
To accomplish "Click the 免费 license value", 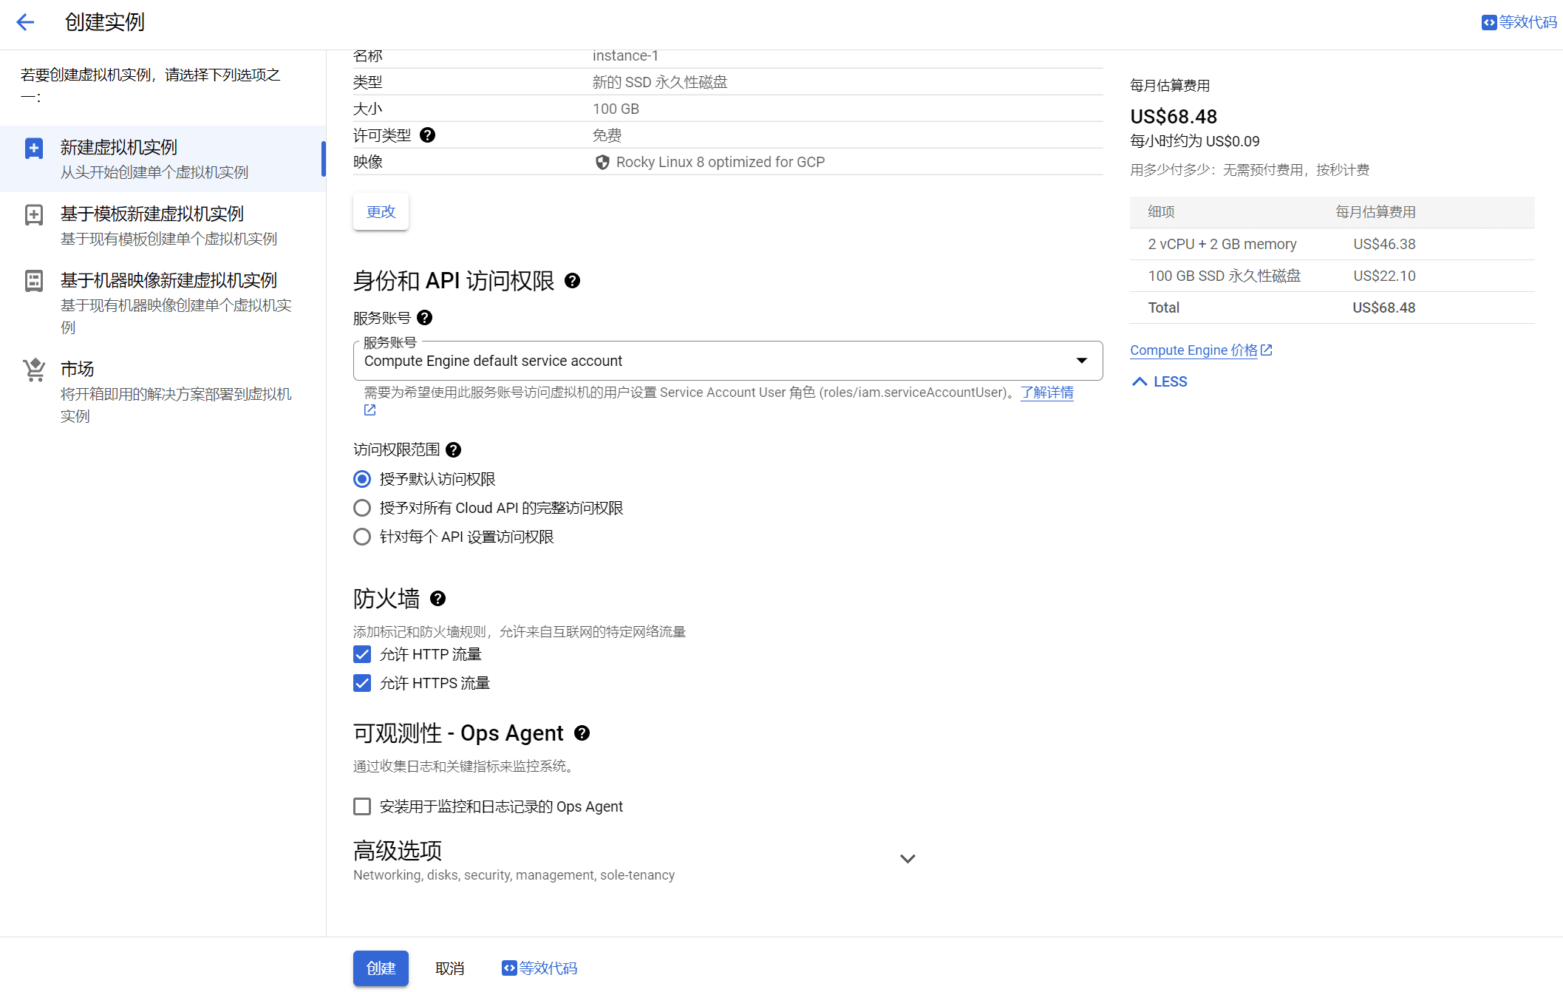I will click(x=607, y=135).
